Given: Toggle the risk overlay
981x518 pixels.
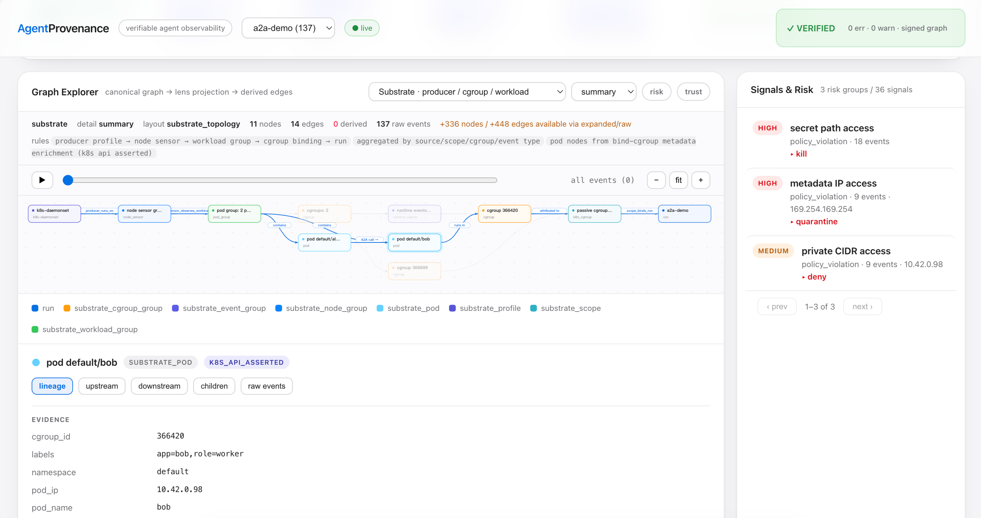Looking at the screenshot, I should [x=656, y=92].
